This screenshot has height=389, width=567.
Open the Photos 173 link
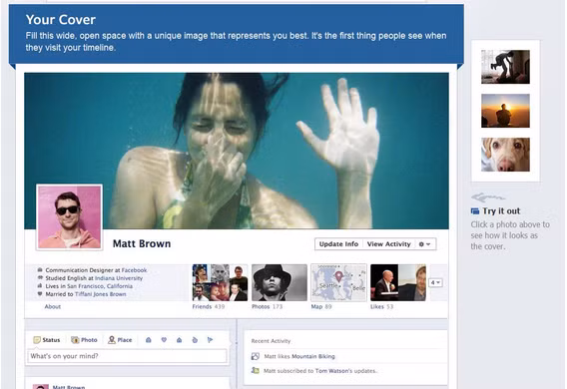click(267, 306)
